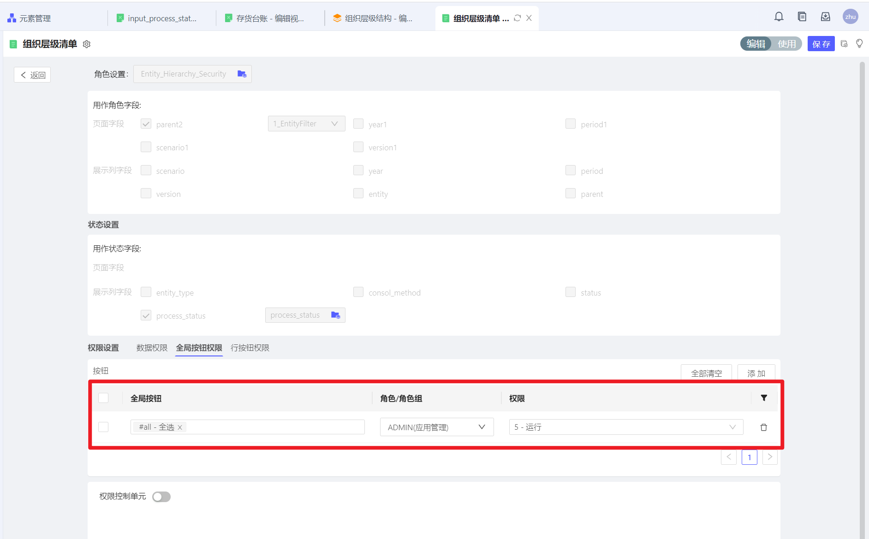Screen dimensions: 869x539
Task: Open folder picker in Entity_Hierarchy_Security field
Action: [242, 74]
